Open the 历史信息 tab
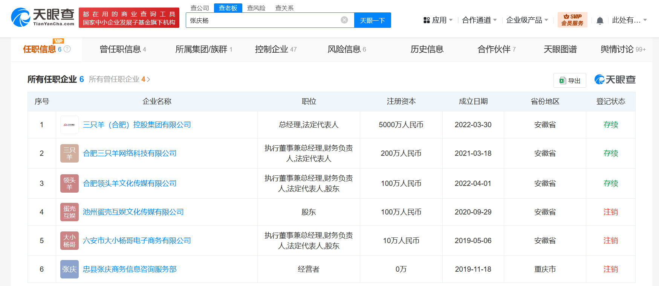 click(427, 49)
